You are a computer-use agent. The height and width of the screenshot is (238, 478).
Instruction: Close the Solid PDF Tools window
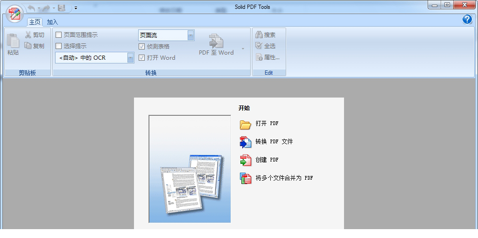click(464, 5)
